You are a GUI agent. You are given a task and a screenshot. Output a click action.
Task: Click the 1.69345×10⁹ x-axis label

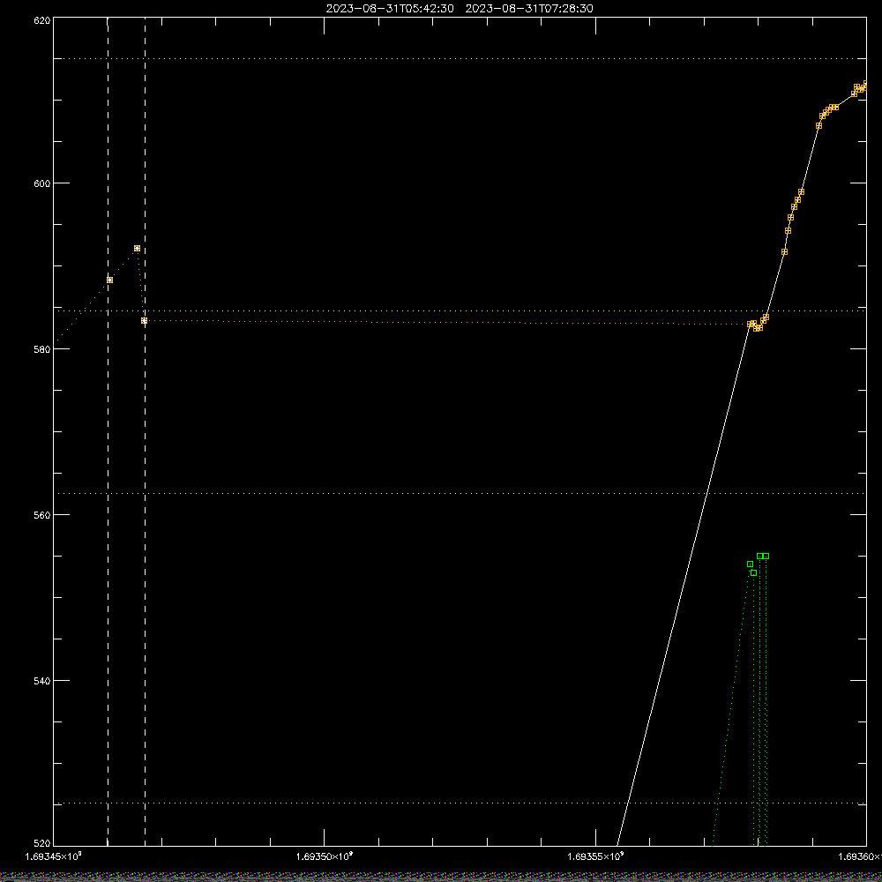click(54, 856)
